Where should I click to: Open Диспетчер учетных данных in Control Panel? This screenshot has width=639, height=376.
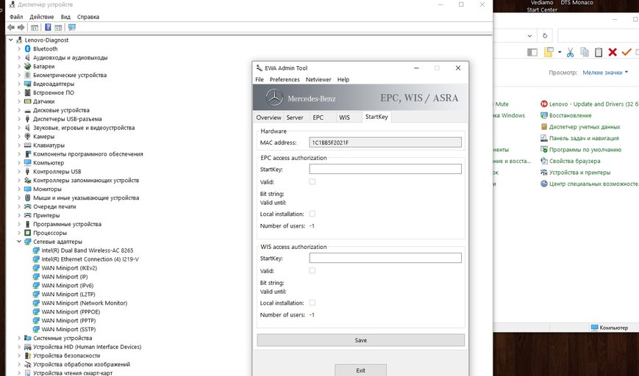[x=580, y=127]
